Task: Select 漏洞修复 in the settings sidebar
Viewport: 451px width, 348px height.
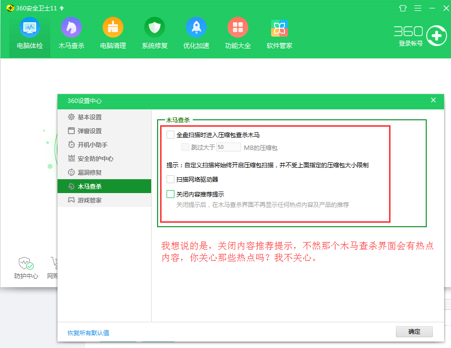Action: click(104, 172)
